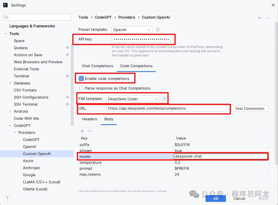Select Qodana in the settings tree
This screenshot has width=278, height=205.
pyautogui.click(x=21, y=48)
